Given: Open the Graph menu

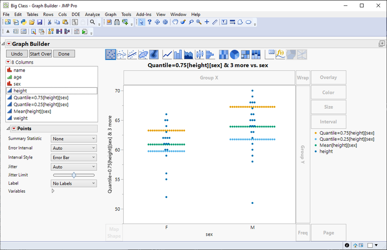Looking at the screenshot, I should tap(110, 14).
